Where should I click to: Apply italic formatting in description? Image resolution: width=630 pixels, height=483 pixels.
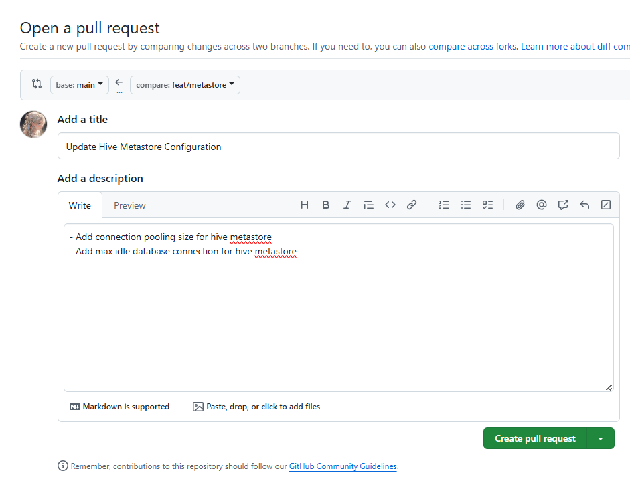point(347,205)
